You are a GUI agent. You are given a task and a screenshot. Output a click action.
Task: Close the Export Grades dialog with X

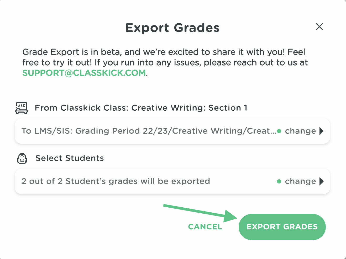(319, 27)
